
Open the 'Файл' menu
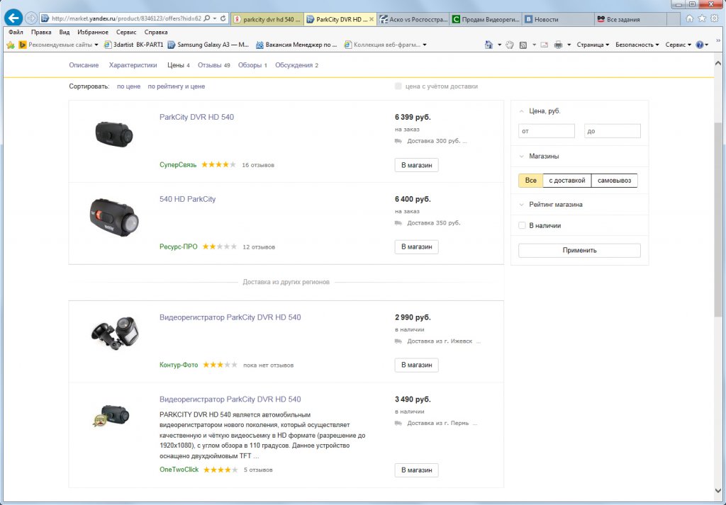click(16, 33)
